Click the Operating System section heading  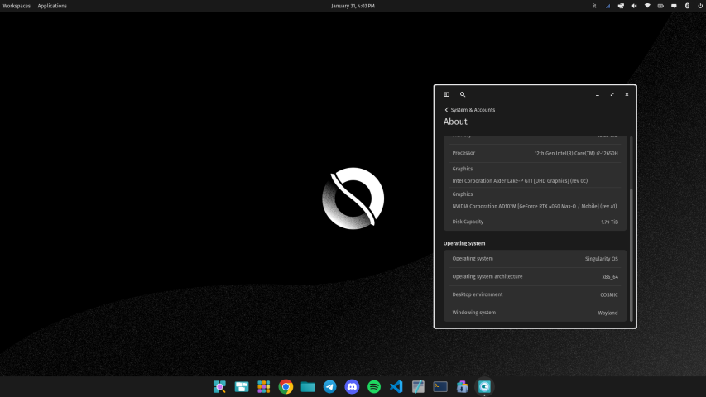[x=464, y=243]
